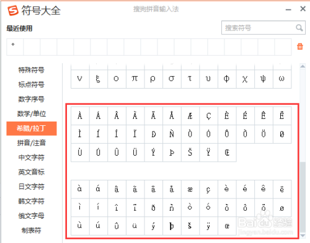This screenshot has height=243, width=310.
Task: Insert Greek letter ν
Action: (80, 79)
